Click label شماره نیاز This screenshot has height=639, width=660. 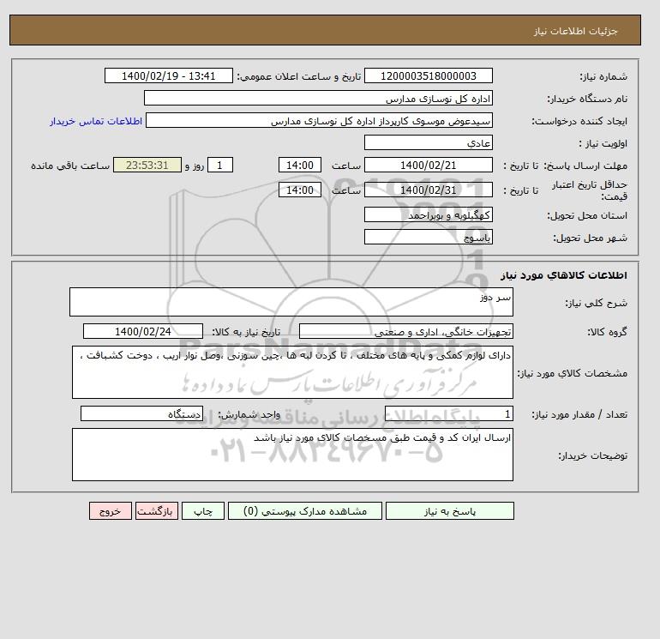[x=603, y=76]
